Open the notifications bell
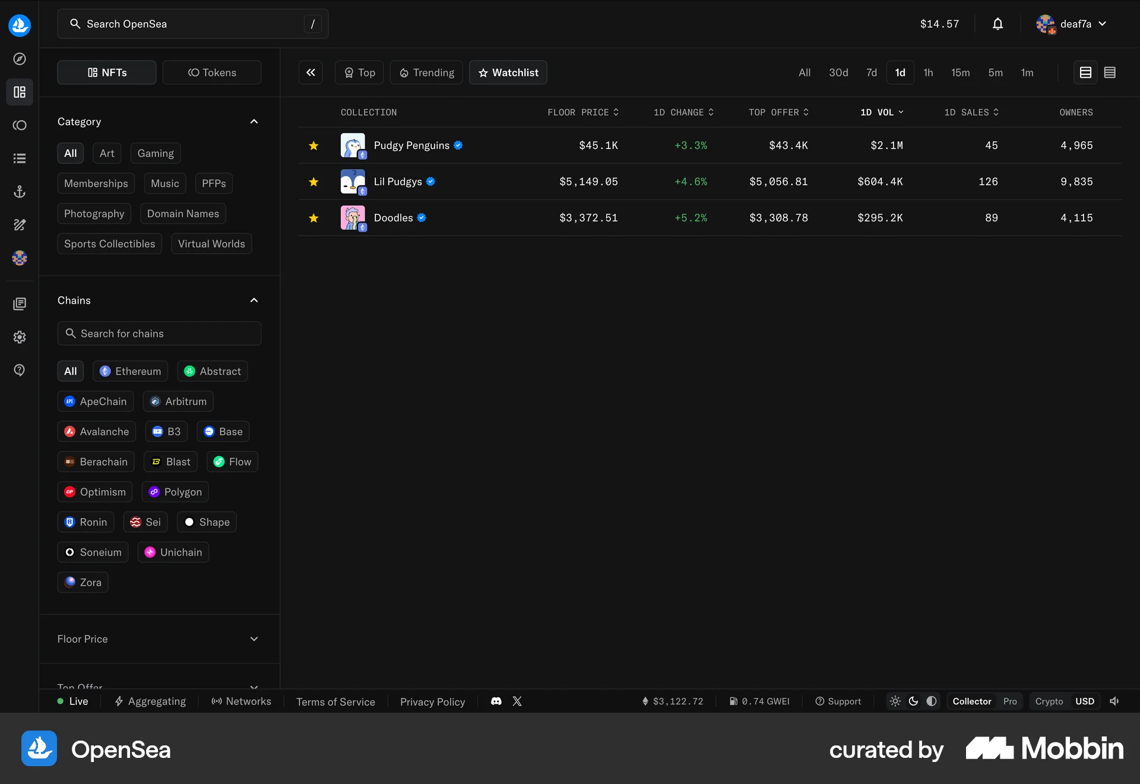This screenshot has width=1140, height=784. pos(997,24)
